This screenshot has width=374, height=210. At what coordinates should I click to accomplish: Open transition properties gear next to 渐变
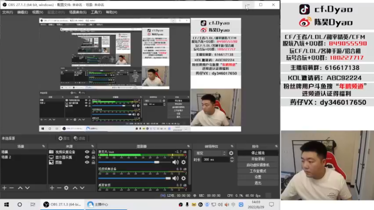(x=231, y=153)
